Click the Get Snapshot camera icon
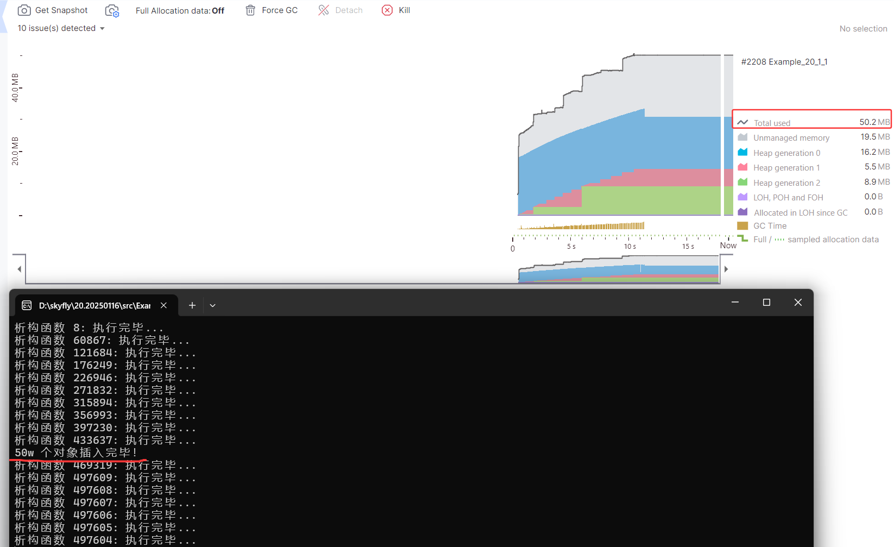This screenshot has width=894, height=547. click(24, 10)
